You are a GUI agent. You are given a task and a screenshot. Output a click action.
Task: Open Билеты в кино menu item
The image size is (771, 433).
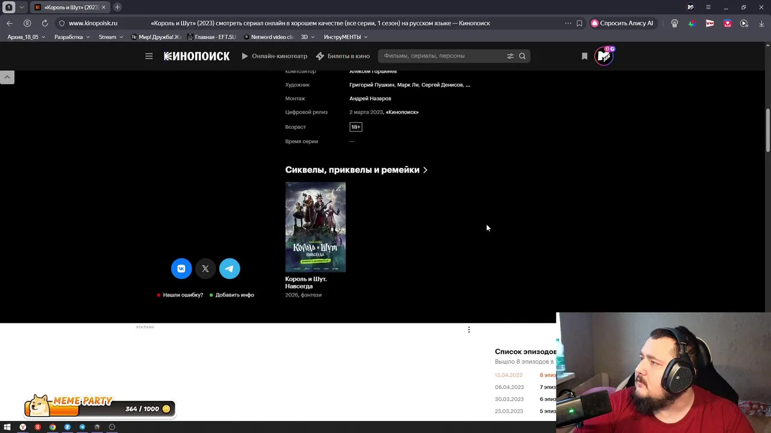coord(343,56)
